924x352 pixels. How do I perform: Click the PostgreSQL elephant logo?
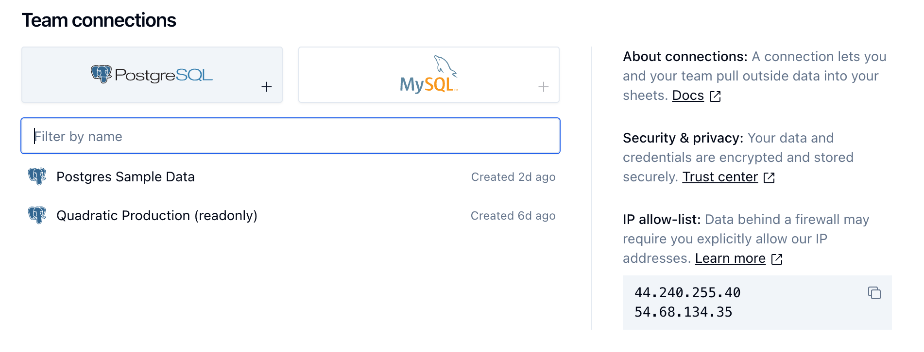102,74
